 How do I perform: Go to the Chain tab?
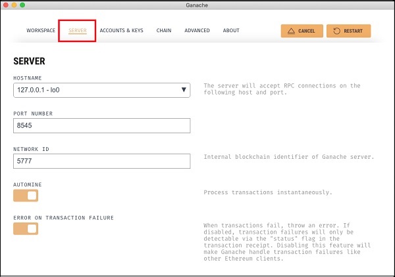click(164, 30)
